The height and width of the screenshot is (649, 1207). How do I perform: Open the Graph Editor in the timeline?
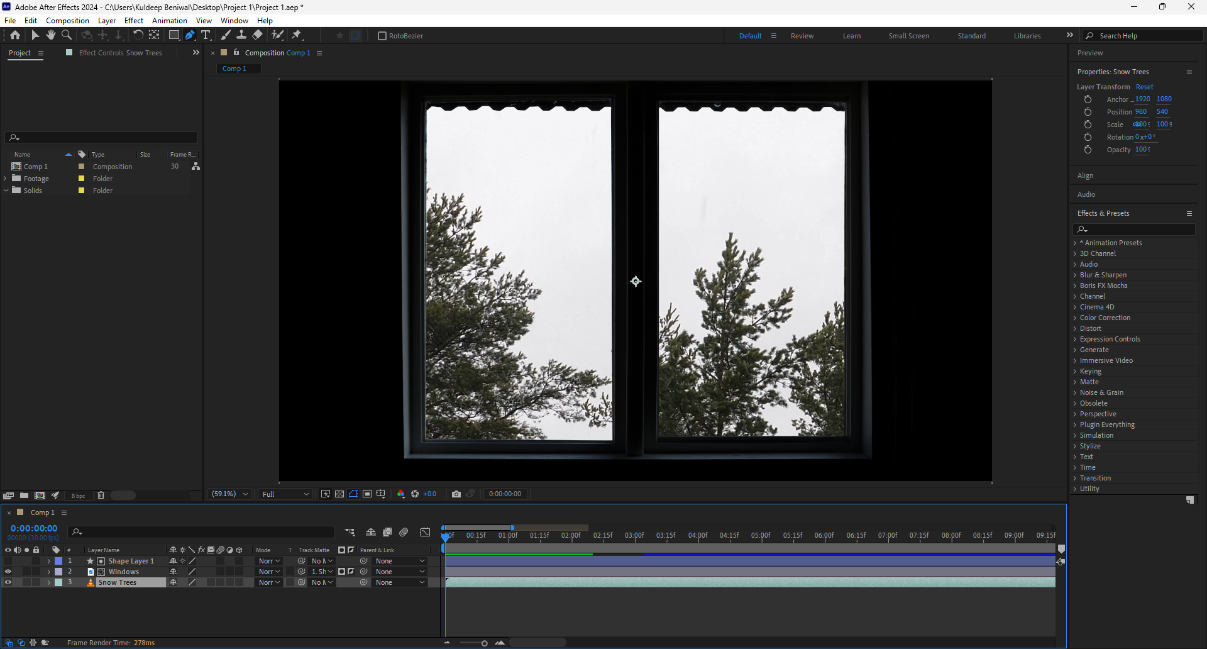click(x=426, y=532)
